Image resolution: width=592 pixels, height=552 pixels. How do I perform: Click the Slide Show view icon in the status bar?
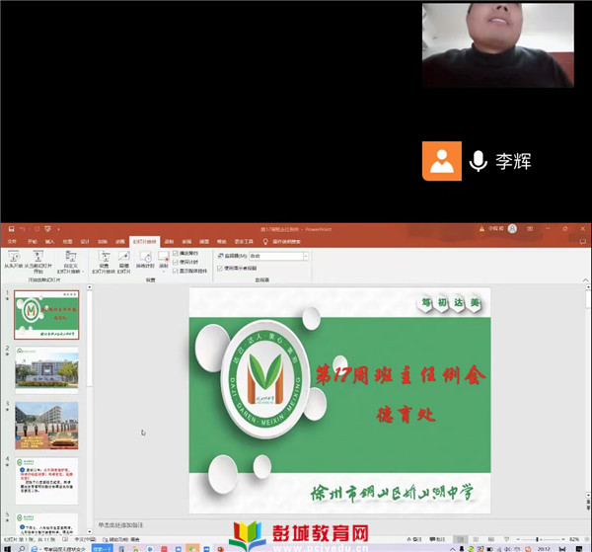coord(507,539)
